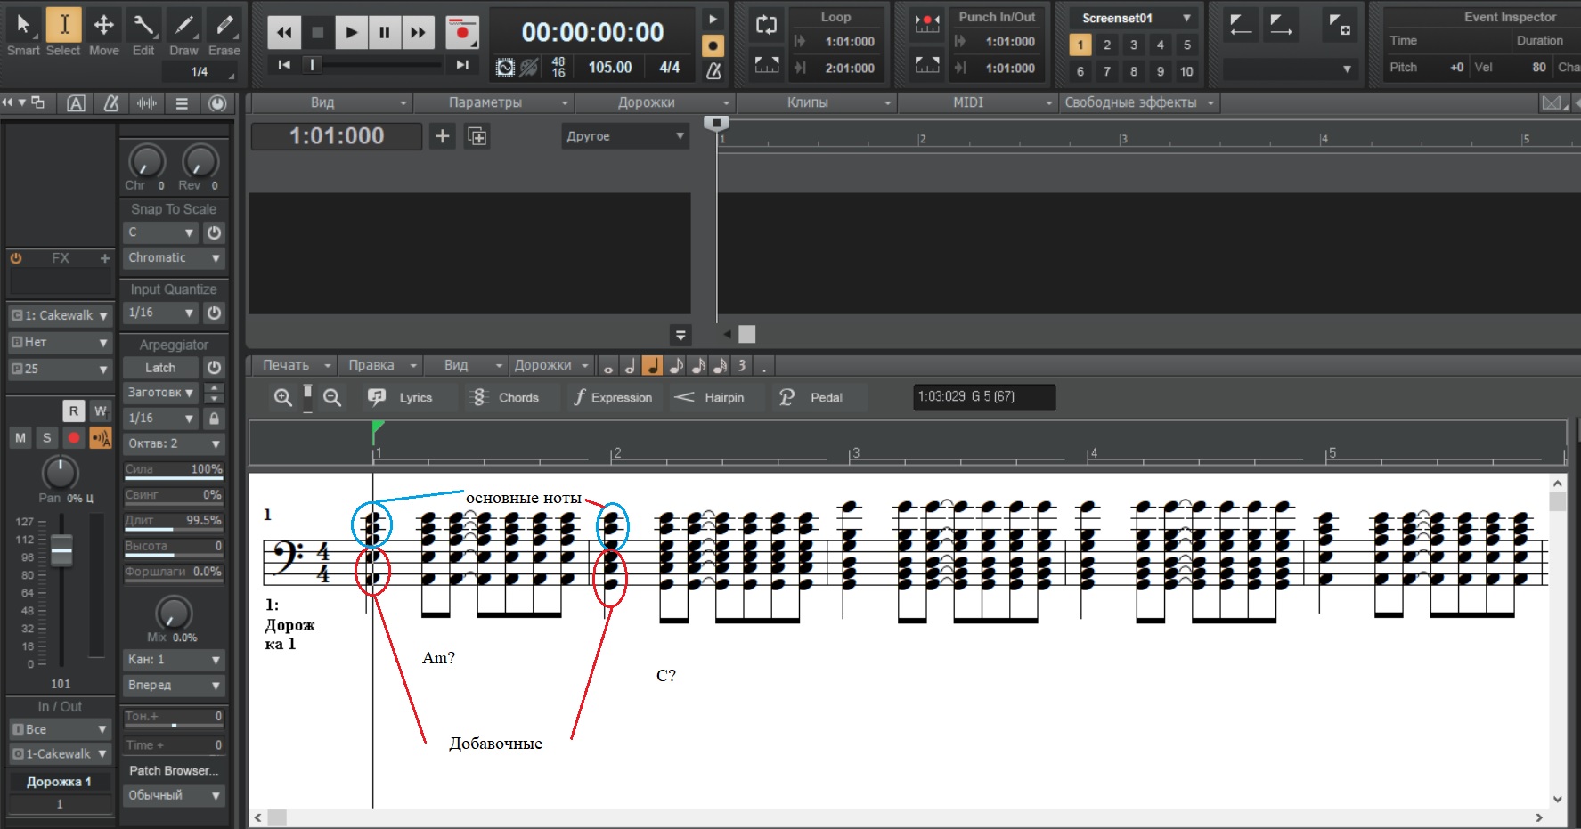Click the Arpeggiator Latch button
The image size is (1581, 829).
pyautogui.click(x=161, y=368)
